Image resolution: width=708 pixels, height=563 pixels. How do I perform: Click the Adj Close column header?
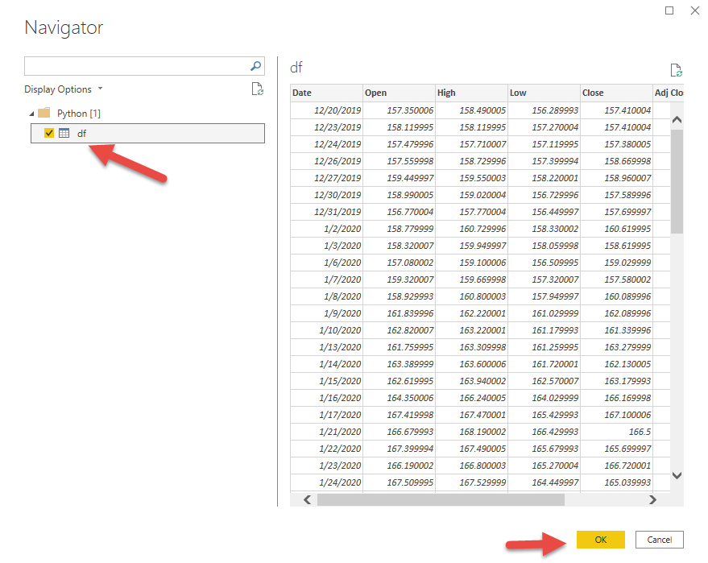[669, 93]
